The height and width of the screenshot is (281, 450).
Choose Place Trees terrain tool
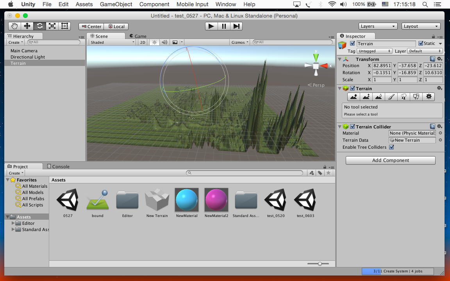coord(404,97)
